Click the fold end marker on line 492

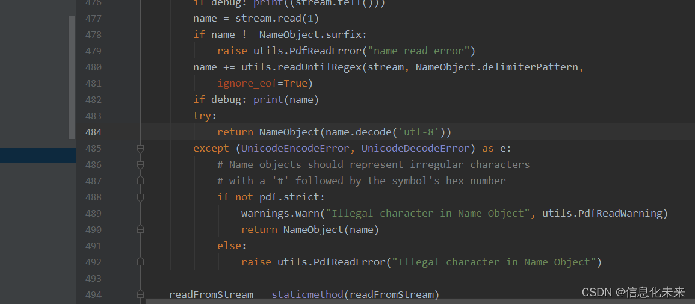tap(141, 262)
